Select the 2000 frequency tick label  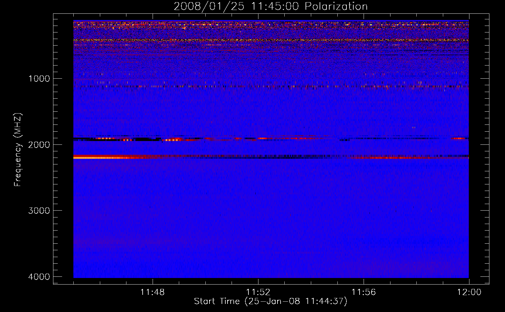coord(39,144)
